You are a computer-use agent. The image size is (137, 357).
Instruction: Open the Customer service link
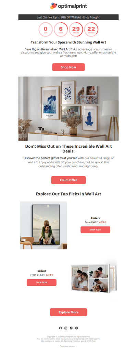click(x=67, y=346)
